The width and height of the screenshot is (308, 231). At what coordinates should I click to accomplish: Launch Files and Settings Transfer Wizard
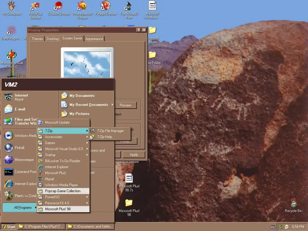[21, 121]
